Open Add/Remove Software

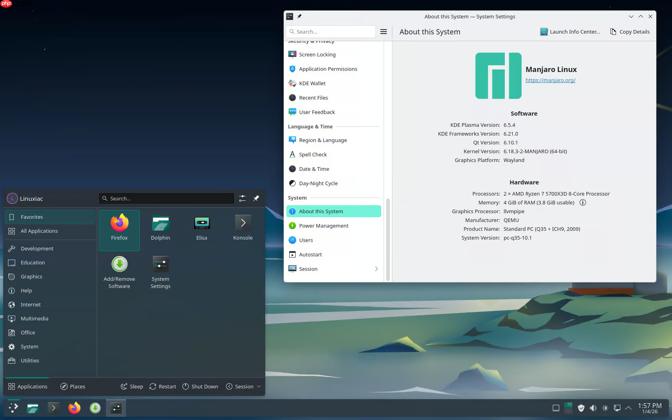point(119,272)
